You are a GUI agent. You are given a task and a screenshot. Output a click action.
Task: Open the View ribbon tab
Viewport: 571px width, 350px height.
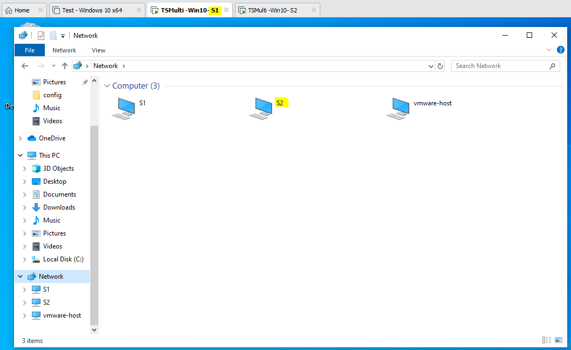[x=98, y=50]
